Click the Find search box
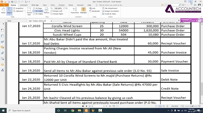203x113 pixels. (172, 5)
